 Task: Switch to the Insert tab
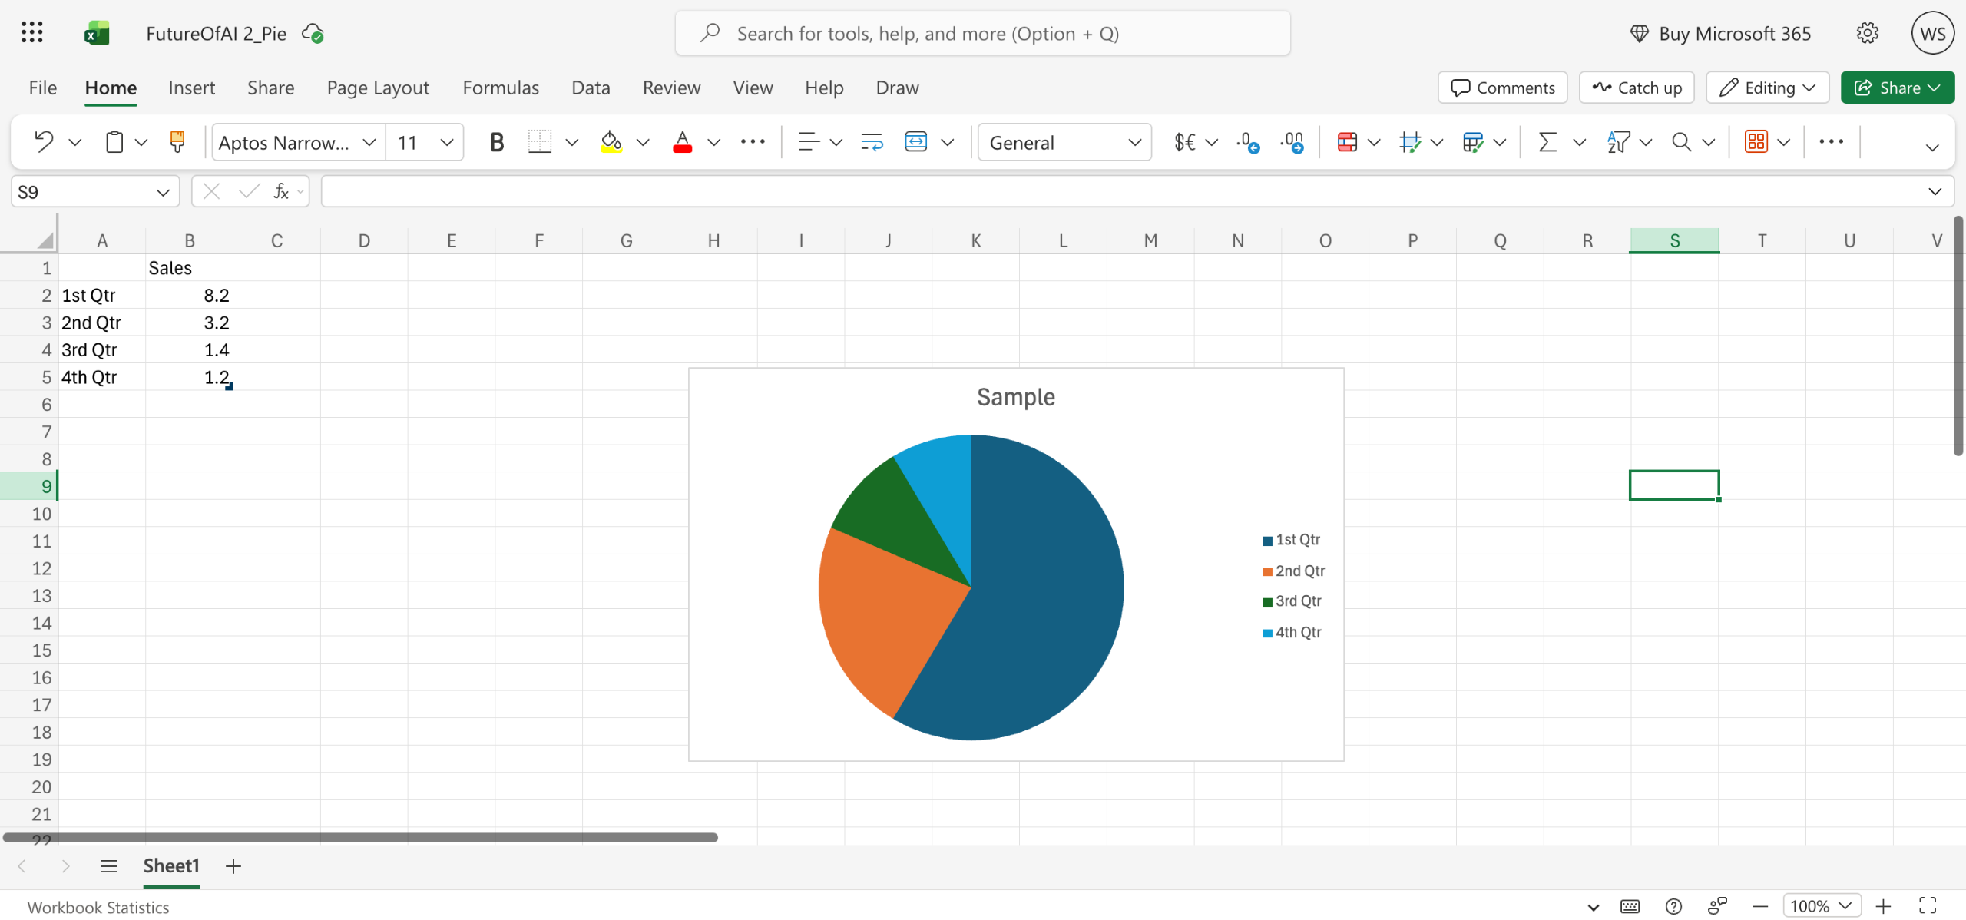pyautogui.click(x=191, y=88)
